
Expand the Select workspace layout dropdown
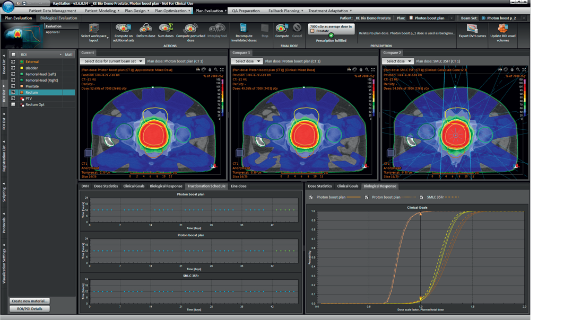pyautogui.click(x=94, y=31)
